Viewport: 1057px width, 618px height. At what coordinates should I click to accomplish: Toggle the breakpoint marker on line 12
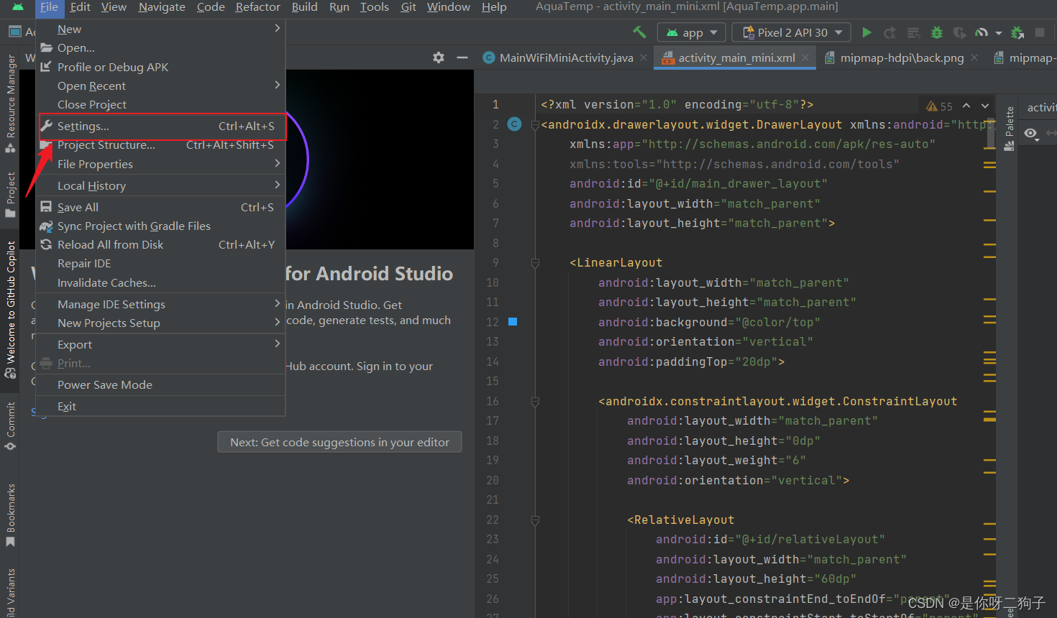(513, 321)
